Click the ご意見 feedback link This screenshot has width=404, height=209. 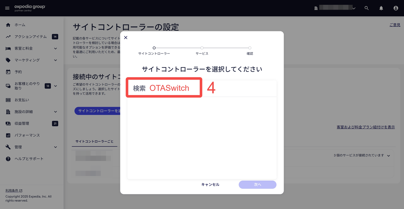(395, 25)
